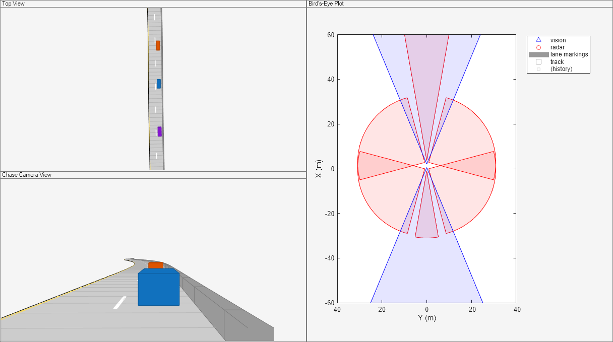Click the history legend marker icon

(538, 69)
